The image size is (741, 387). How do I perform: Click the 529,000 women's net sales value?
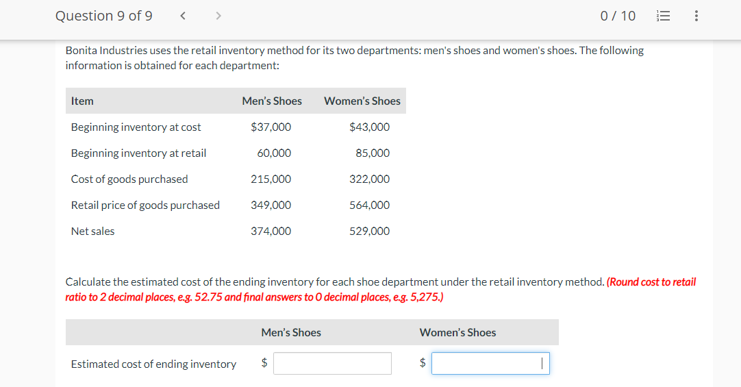[x=369, y=232]
